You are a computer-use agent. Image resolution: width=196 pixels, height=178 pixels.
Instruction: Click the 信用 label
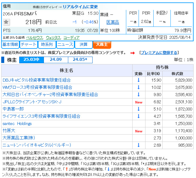pos(7,6)
